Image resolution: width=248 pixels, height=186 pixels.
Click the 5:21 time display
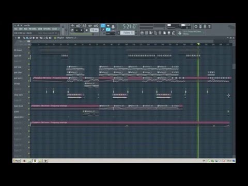point(129,26)
